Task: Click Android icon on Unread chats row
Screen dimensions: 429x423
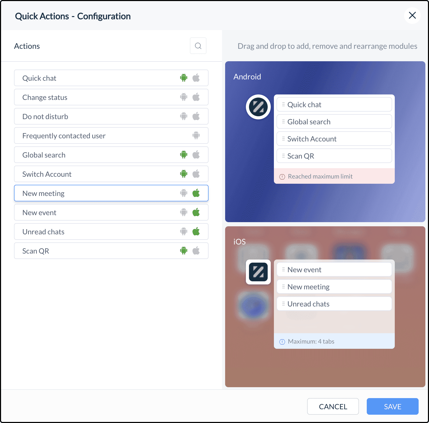Action: click(184, 231)
